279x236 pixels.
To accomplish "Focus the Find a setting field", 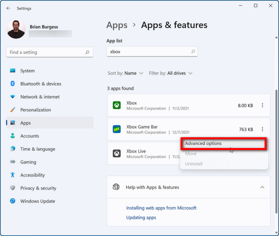I will coord(50,52).
